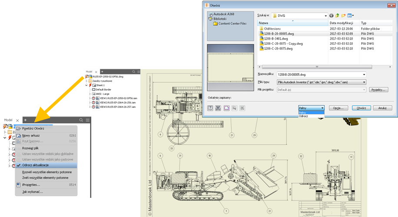Select Powtórz Otwórz from context menu
Viewport: 398px width, 217px height.
46,129
